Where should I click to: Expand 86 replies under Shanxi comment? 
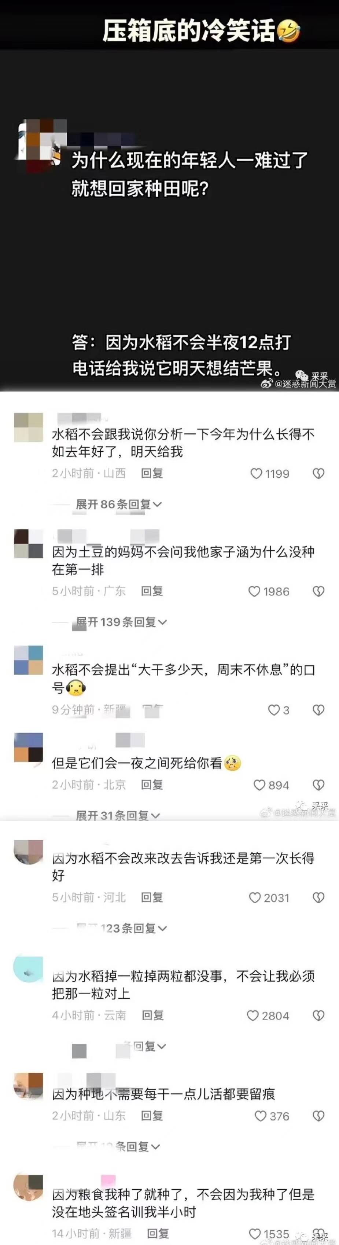118,504
